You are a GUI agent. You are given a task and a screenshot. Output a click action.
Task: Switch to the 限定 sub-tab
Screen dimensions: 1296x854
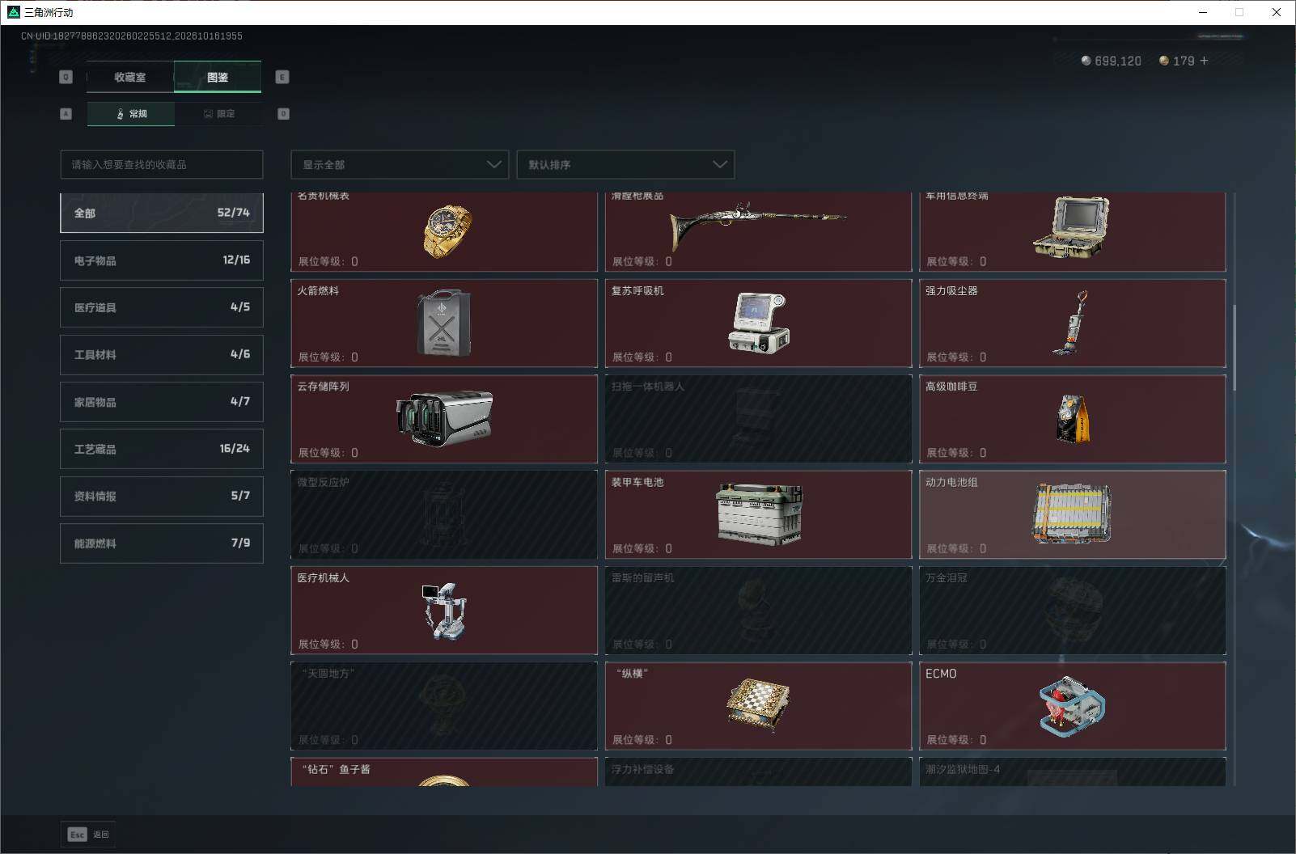(x=218, y=114)
